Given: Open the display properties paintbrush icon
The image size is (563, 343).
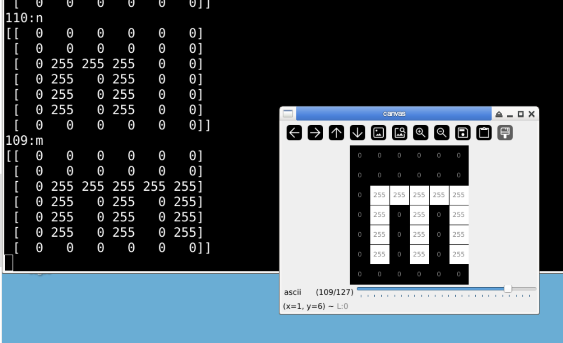Looking at the screenshot, I should click(x=505, y=133).
